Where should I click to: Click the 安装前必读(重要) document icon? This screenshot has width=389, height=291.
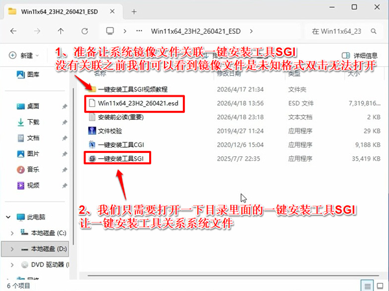(92, 117)
